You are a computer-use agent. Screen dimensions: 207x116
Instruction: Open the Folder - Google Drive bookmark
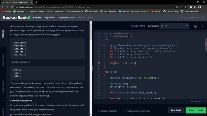[140, 11]
